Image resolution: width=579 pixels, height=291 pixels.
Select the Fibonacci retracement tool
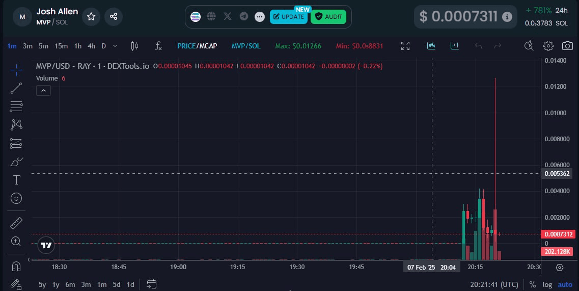coord(16,107)
